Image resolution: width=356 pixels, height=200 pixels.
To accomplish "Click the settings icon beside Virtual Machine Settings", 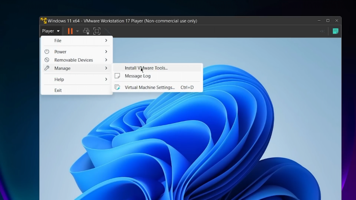I will (x=118, y=87).
